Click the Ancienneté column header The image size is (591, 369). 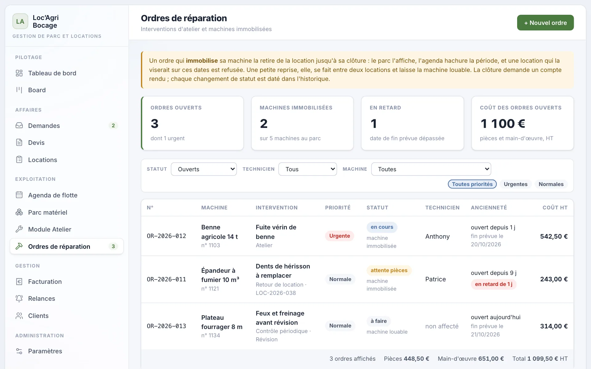pyautogui.click(x=489, y=208)
